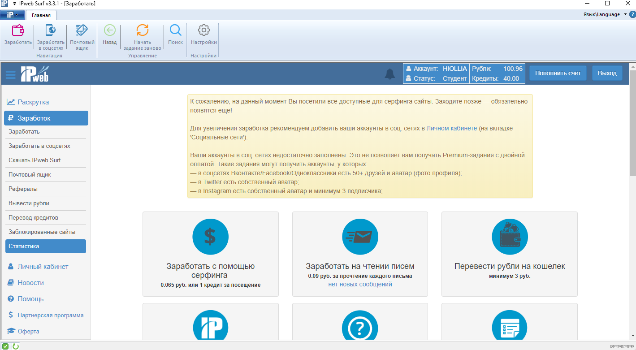Select the Главная ribbon tab
Viewport: 636px width, 350px height.
41,15
